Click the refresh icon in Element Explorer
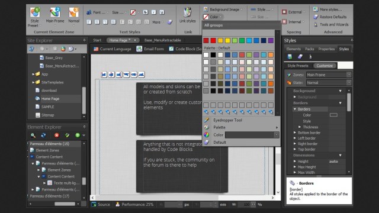The height and width of the screenshot is (213, 379). click(43, 135)
